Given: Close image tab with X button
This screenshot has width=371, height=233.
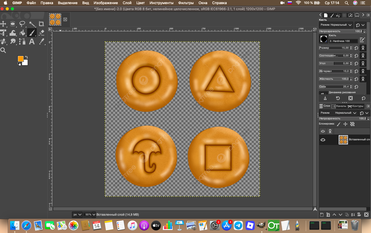Looking at the screenshot, I should [x=65, y=19].
